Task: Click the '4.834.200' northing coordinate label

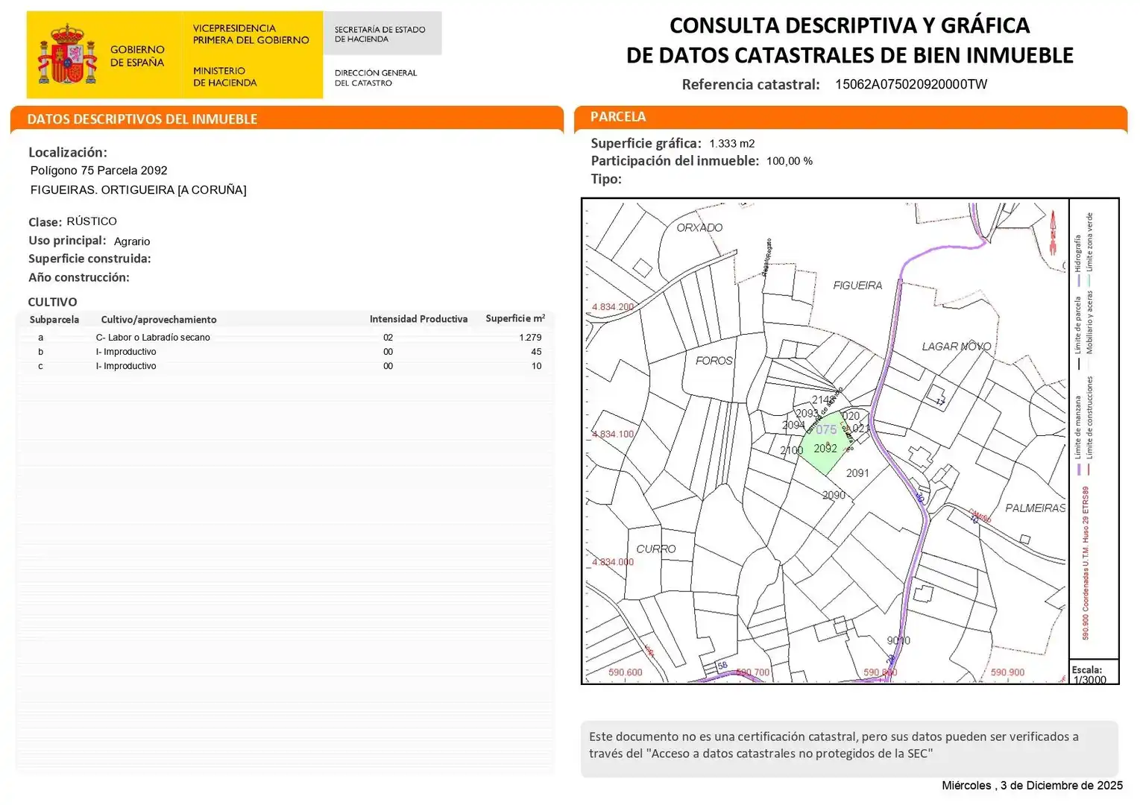Action: (x=613, y=307)
